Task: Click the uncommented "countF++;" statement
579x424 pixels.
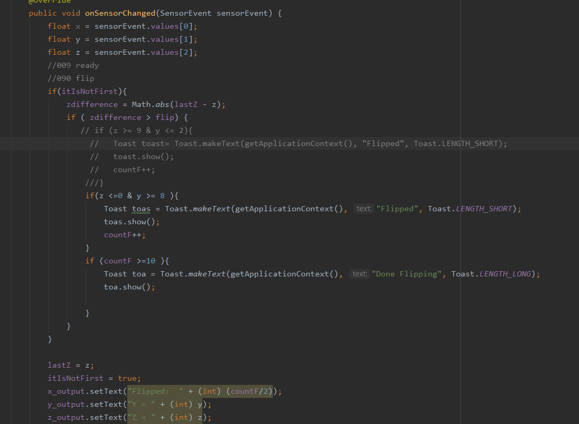Action: point(125,235)
